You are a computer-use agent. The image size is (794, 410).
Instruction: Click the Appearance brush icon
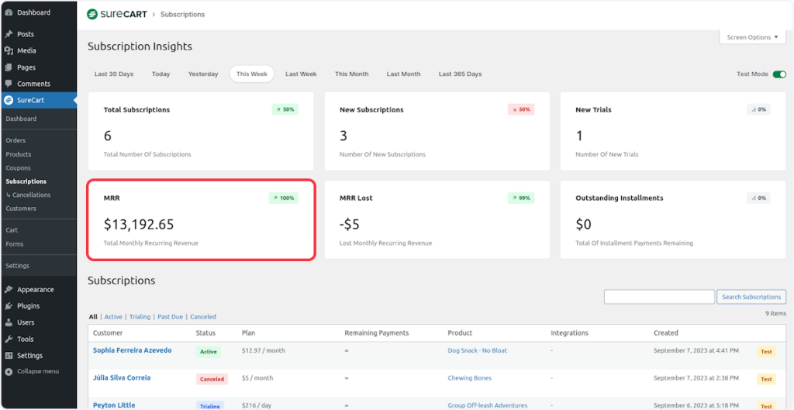pyautogui.click(x=9, y=290)
